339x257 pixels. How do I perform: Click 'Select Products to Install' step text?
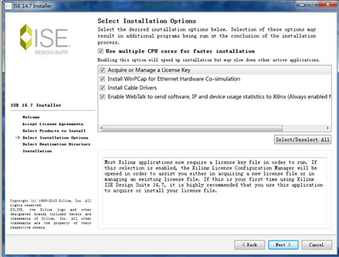point(54,131)
